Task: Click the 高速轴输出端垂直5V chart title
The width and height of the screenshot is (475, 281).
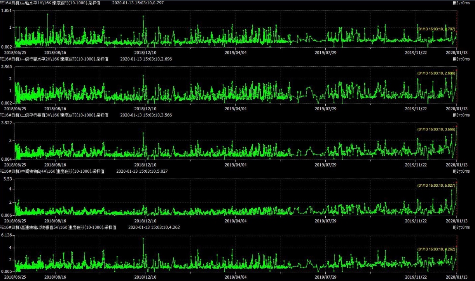Action: [x=58, y=227]
